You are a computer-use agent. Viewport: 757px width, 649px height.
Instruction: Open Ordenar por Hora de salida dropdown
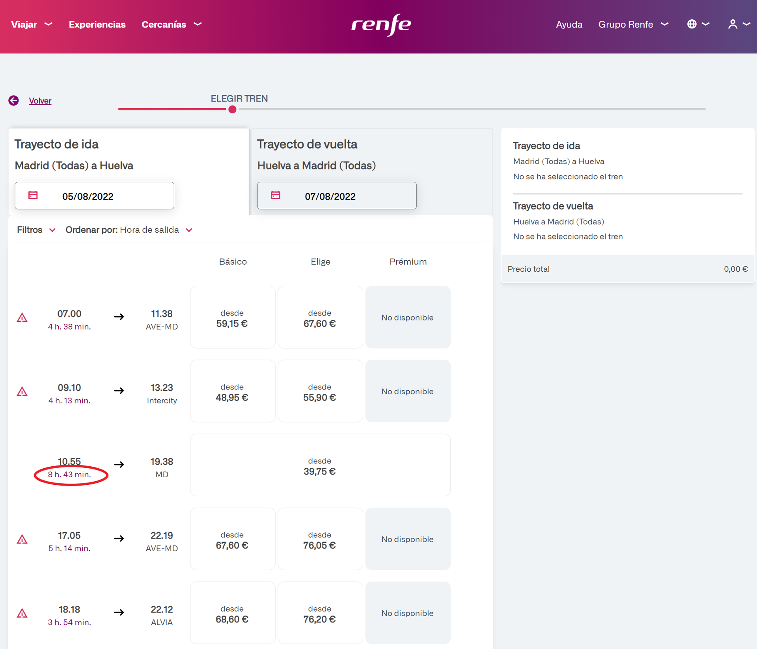(129, 230)
